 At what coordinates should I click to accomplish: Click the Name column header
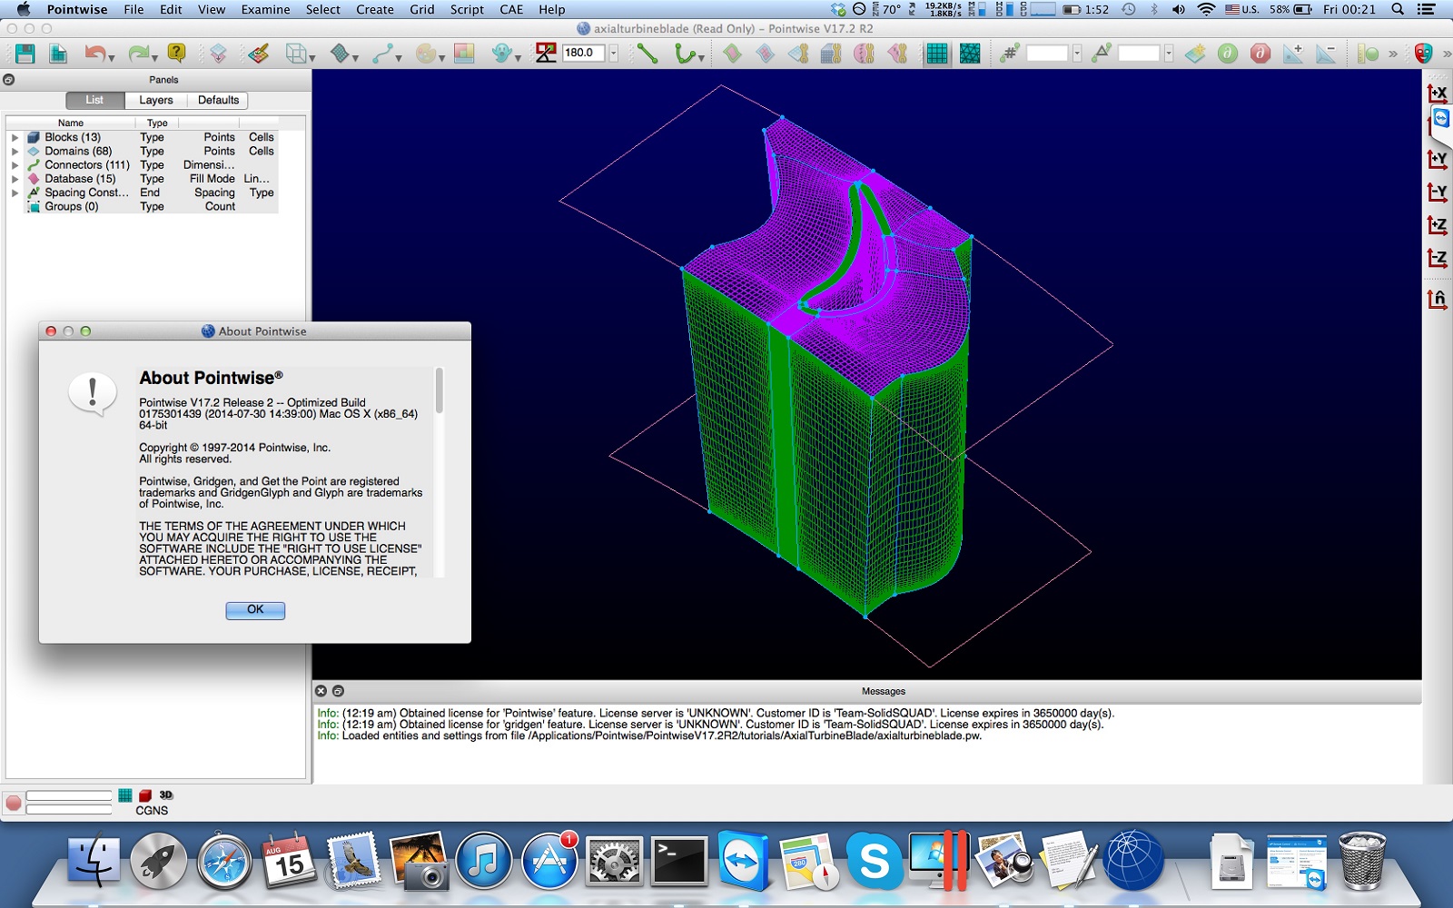(x=71, y=123)
